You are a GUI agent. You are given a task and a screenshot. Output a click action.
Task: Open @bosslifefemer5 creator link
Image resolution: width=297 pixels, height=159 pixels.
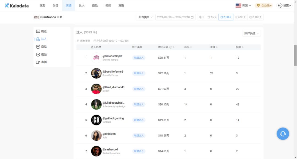click(113, 72)
